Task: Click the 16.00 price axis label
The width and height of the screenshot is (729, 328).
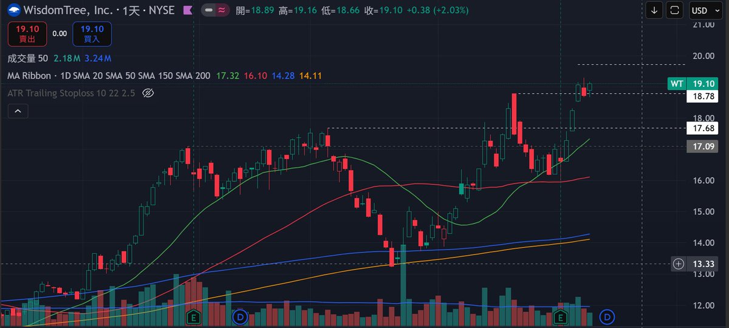Action: coord(703,180)
